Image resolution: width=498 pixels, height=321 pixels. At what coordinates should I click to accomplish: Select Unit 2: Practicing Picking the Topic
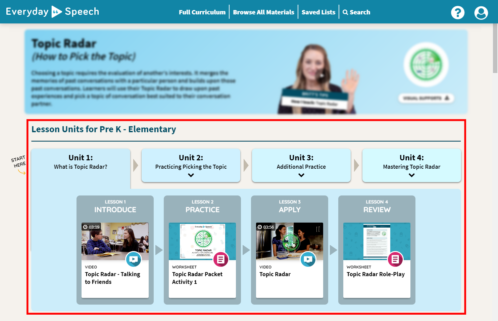tap(191, 165)
